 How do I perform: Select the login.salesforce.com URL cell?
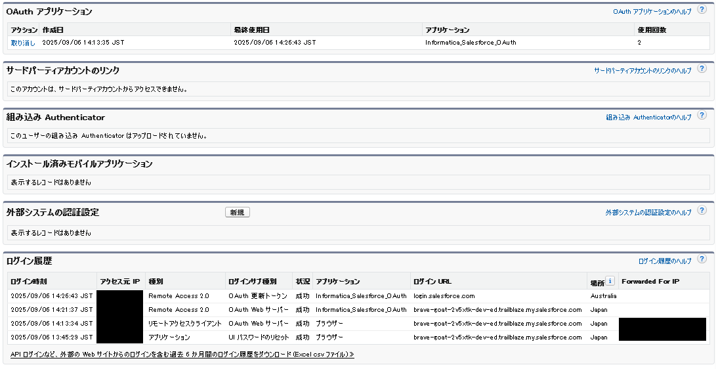(444, 296)
